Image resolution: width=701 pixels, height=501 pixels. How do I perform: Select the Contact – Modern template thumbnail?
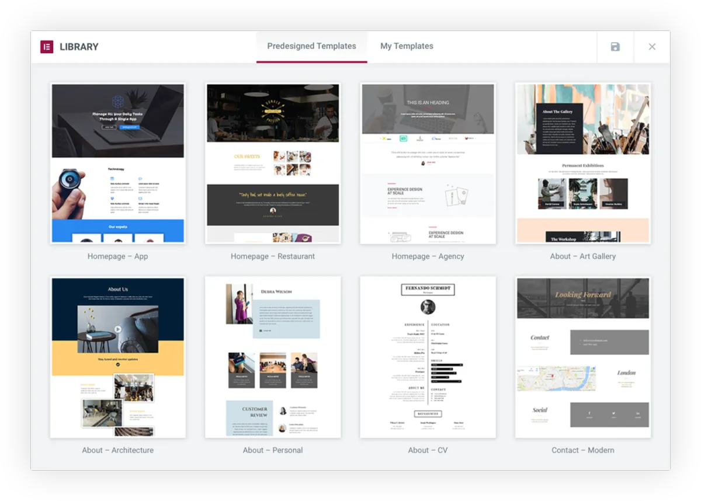[x=583, y=357]
